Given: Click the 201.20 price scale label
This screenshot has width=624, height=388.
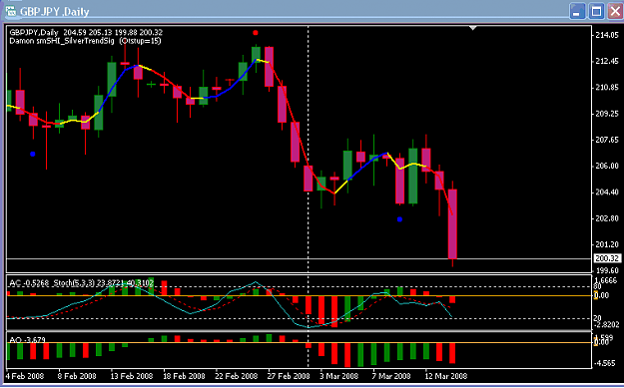Looking at the screenshot, I should click(607, 244).
